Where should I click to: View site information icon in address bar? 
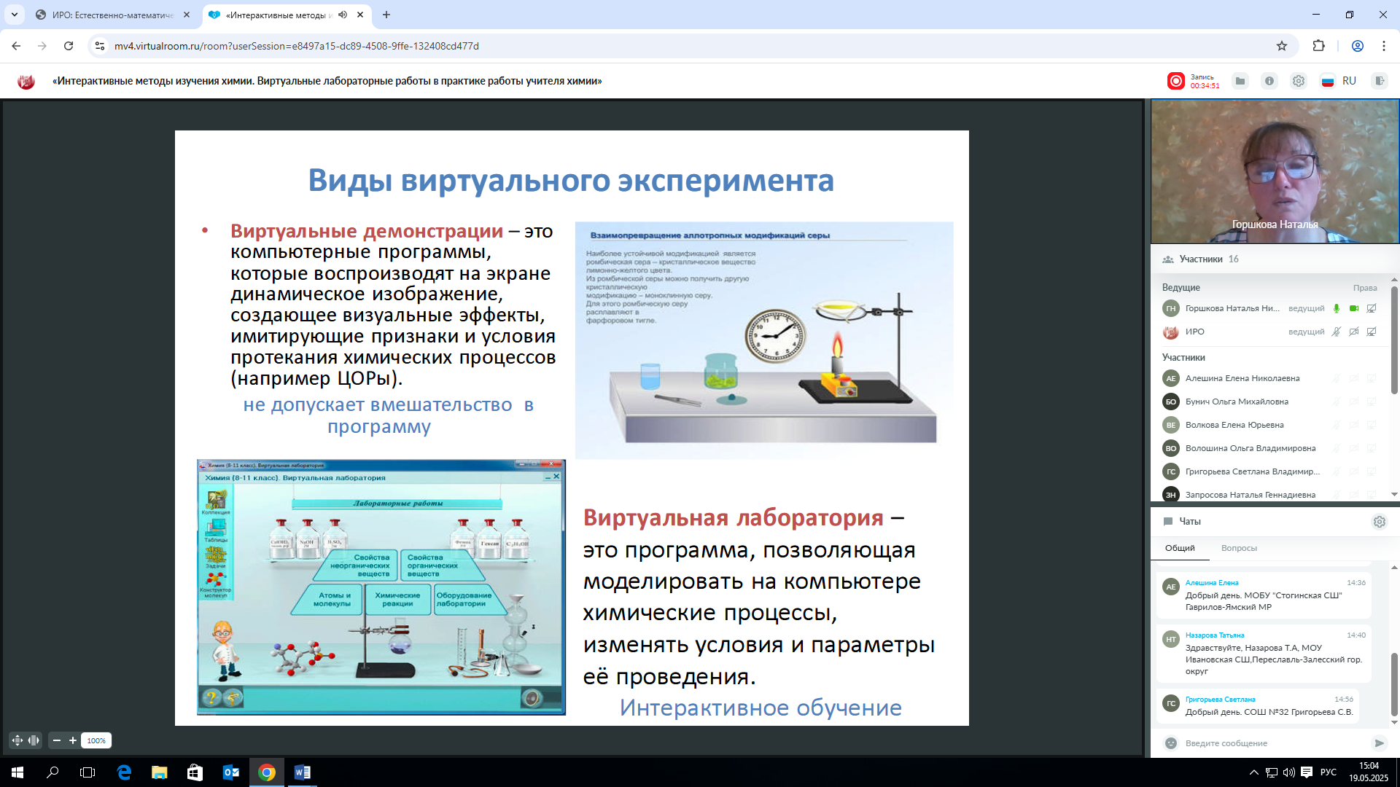tap(100, 46)
